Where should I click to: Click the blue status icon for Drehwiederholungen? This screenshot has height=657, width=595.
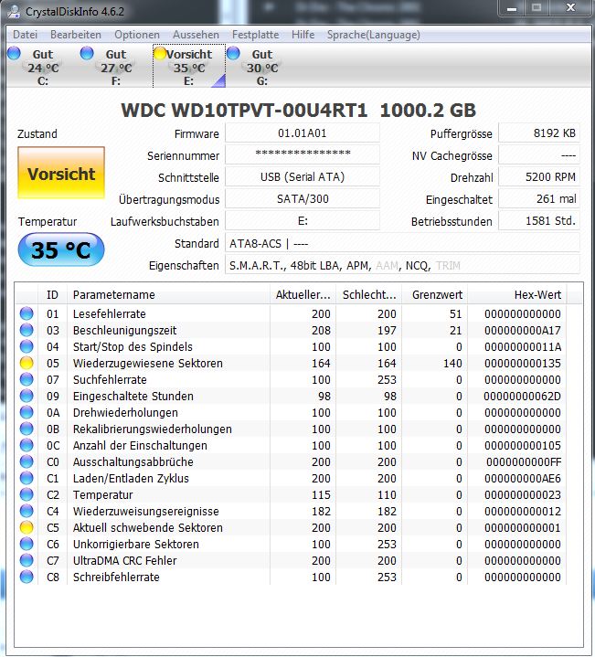tap(27, 412)
